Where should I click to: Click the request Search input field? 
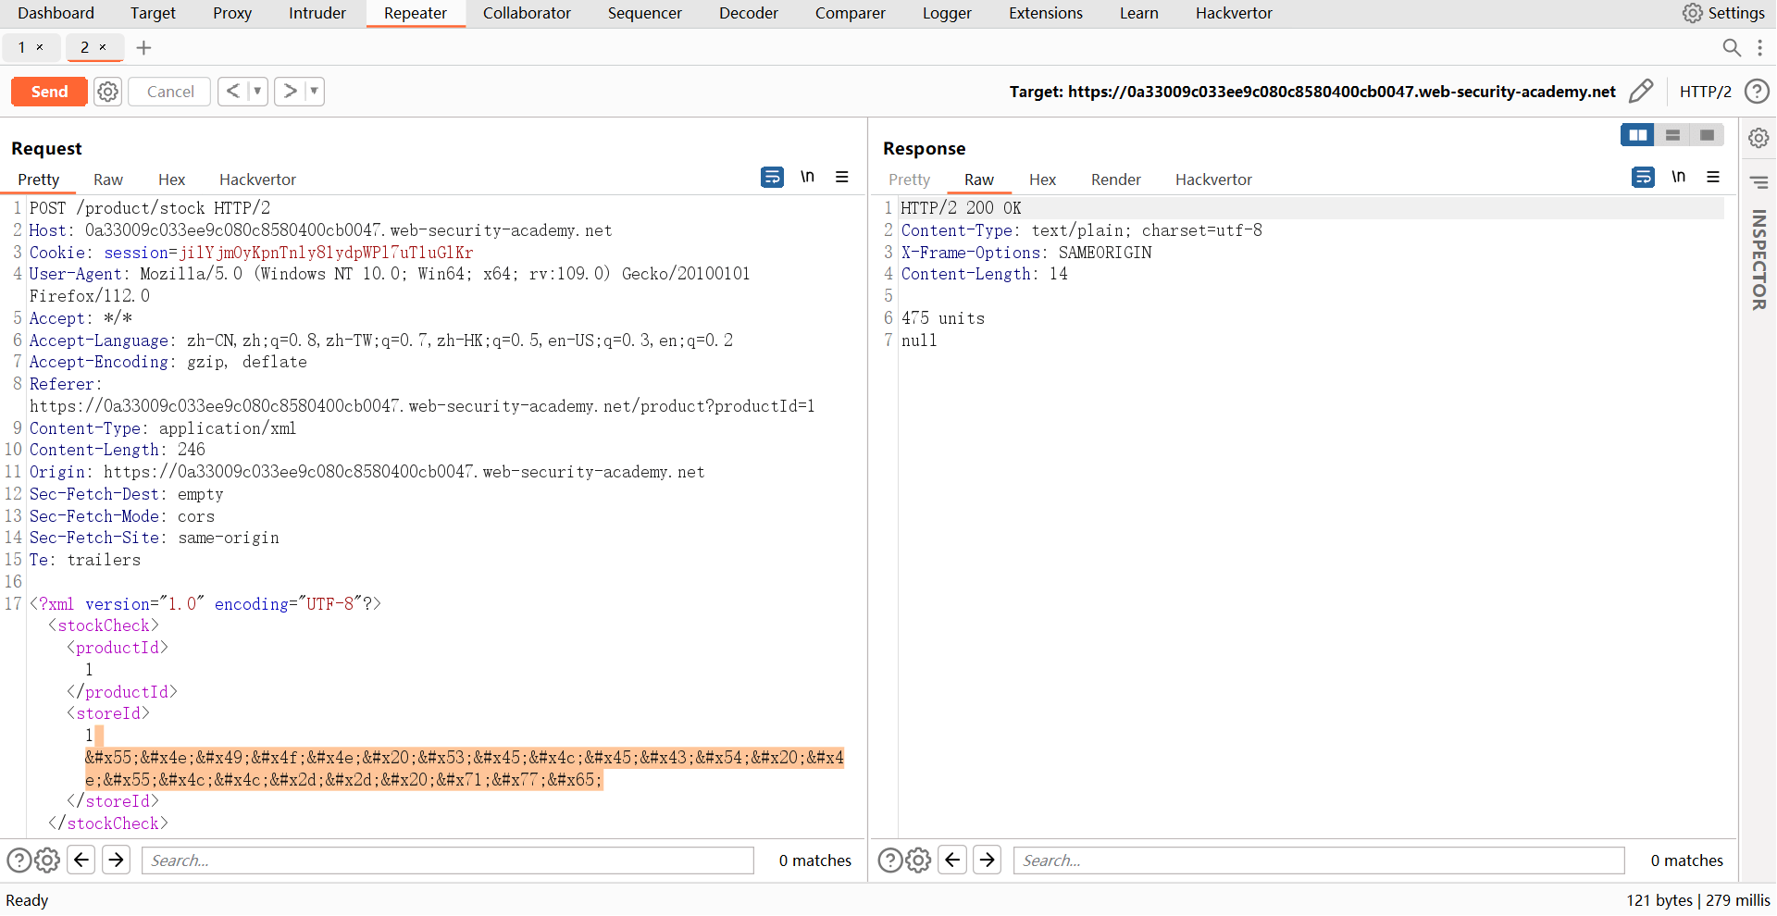447,860
